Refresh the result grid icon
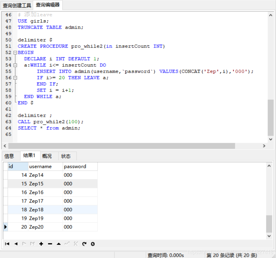The height and width of the screenshot is (258, 276). tap(84, 244)
